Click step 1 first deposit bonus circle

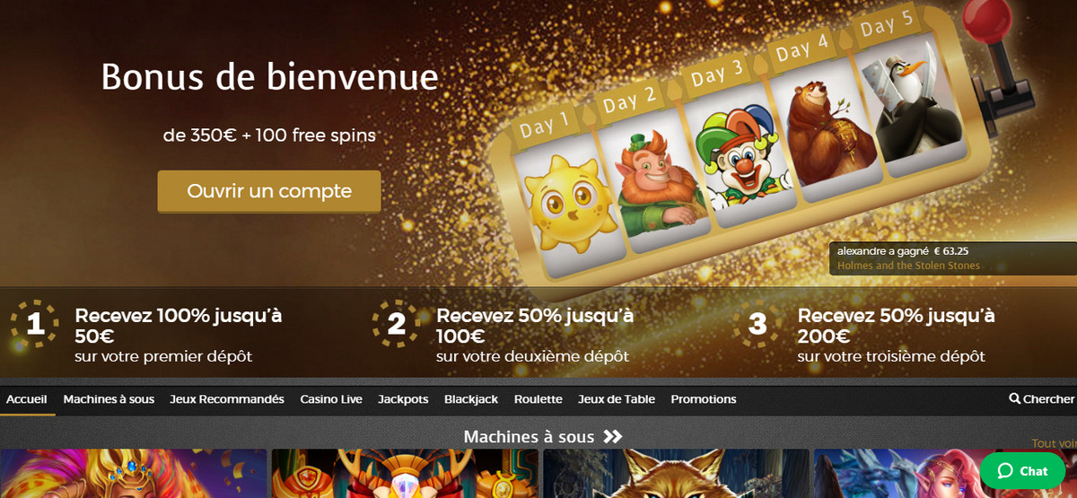(35, 324)
